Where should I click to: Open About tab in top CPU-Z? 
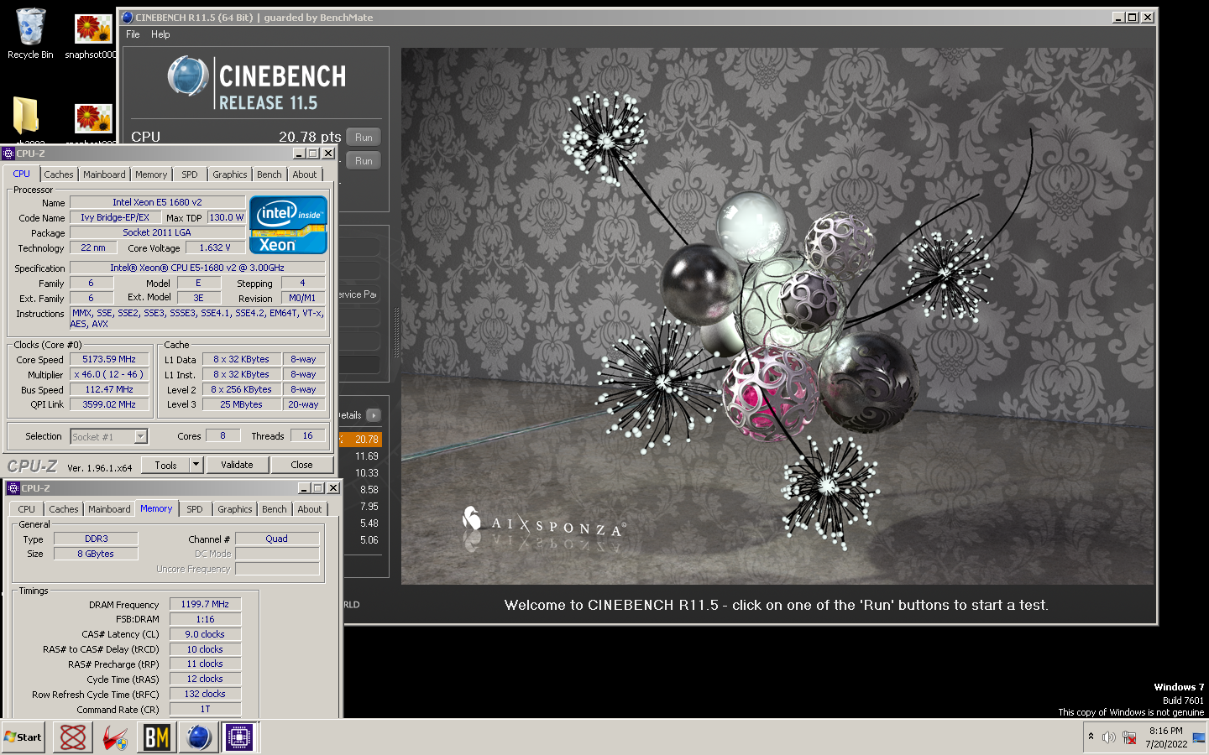[x=305, y=174]
